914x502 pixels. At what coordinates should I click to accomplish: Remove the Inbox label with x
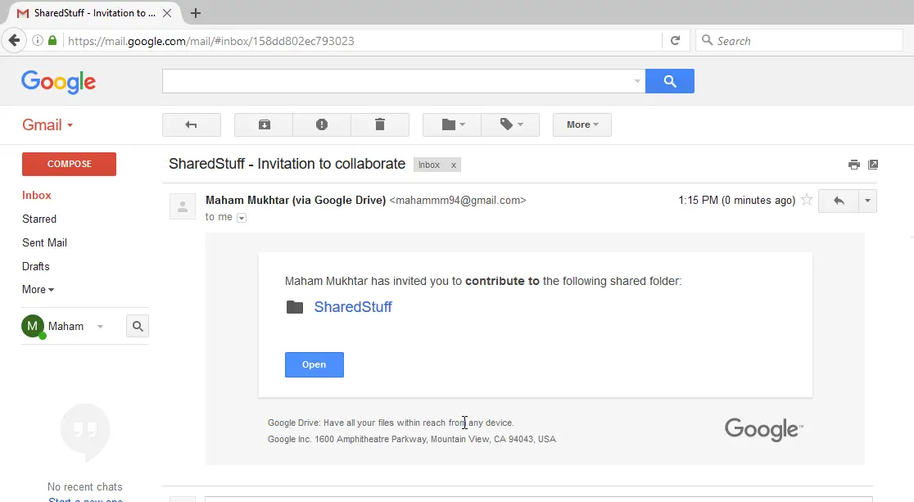(x=454, y=165)
